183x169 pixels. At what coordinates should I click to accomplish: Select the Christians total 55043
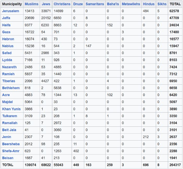point(58,165)
